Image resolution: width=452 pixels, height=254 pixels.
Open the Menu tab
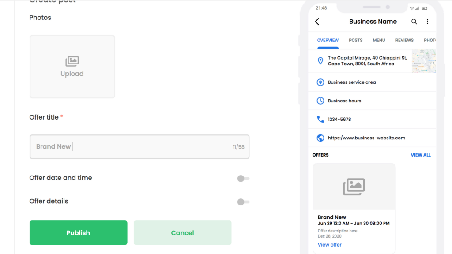click(x=379, y=40)
